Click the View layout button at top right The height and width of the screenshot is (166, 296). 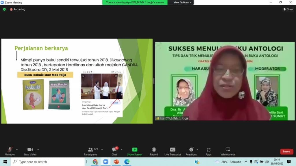(288, 9)
